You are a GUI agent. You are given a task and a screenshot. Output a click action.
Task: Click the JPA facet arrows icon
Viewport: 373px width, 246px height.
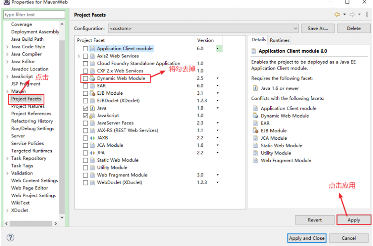click(92, 153)
